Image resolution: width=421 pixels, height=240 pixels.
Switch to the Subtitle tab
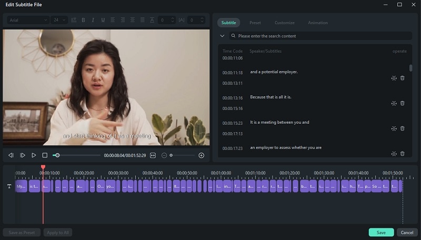point(229,23)
